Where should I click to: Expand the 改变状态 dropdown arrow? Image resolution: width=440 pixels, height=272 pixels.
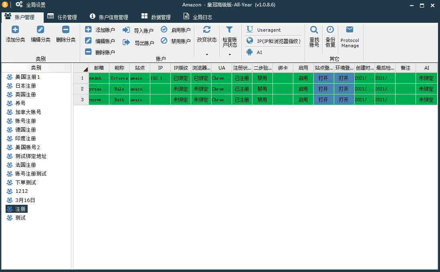[x=207, y=54]
